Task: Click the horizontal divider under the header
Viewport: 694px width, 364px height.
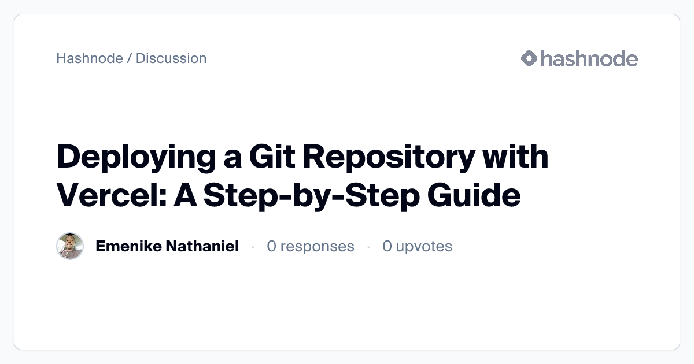Action: [347, 81]
